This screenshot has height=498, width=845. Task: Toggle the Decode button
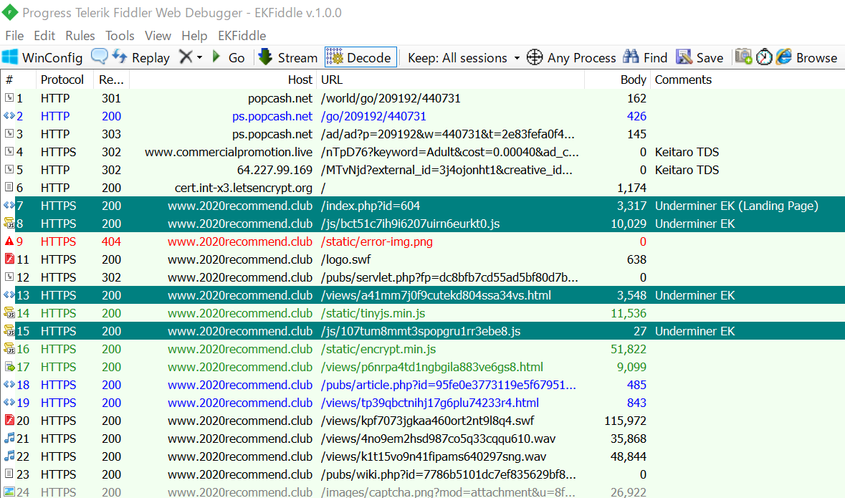click(x=361, y=57)
